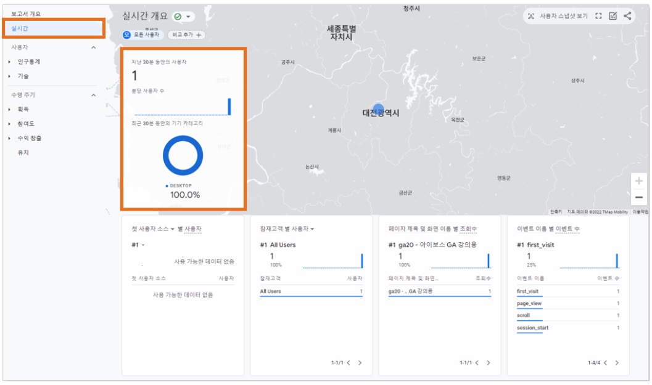
Task: Click the #1 first_visit heading
Action: click(x=535, y=245)
